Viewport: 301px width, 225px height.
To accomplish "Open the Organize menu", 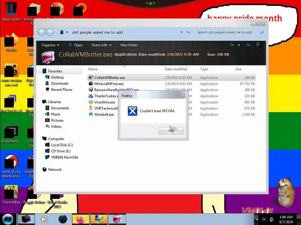I will click(50, 45).
